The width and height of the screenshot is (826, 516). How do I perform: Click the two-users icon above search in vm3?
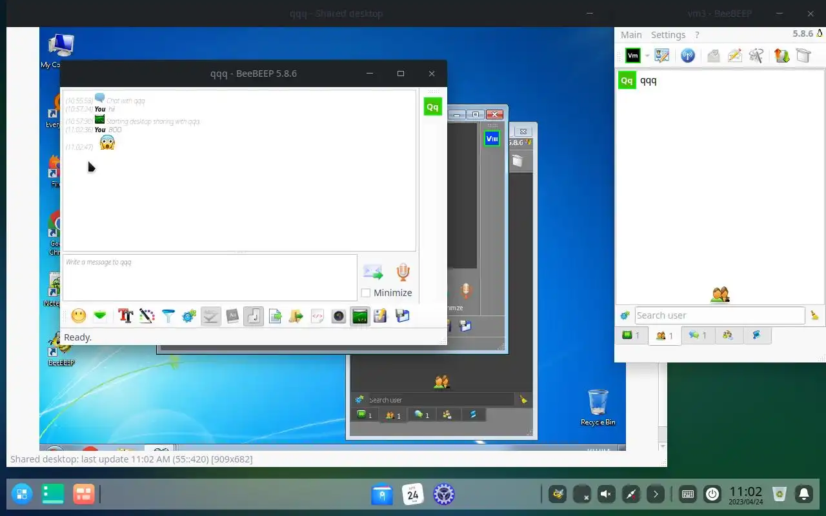click(x=720, y=295)
